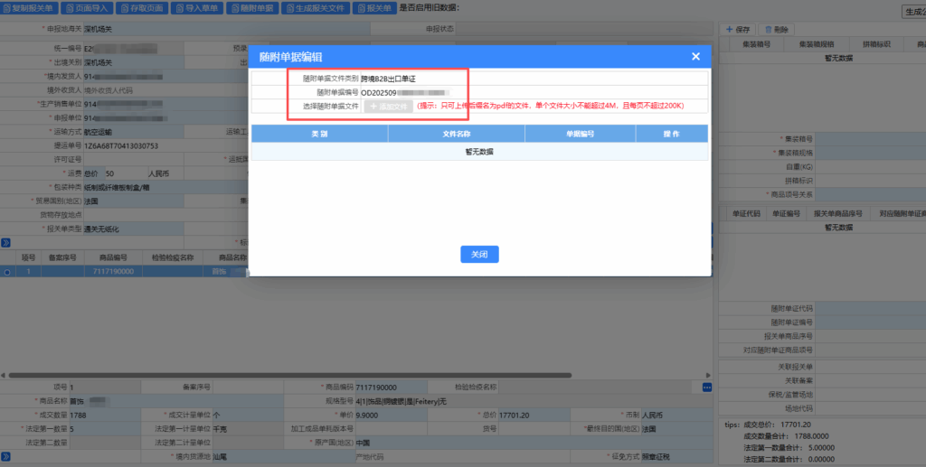Image resolution: width=926 pixels, height=467 pixels.
Task: Click the 添加文件 button
Action: [x=388, y=107]
